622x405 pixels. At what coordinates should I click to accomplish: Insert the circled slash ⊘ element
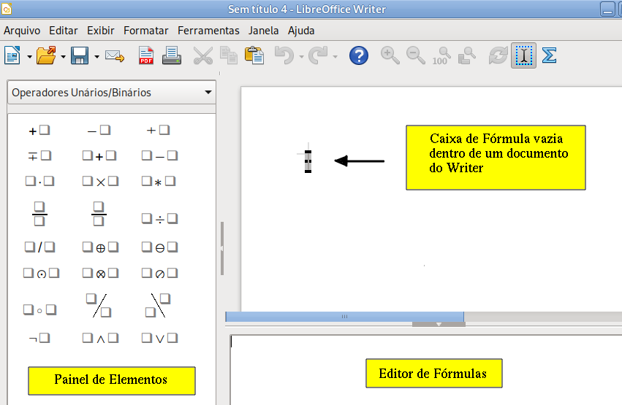159,273
